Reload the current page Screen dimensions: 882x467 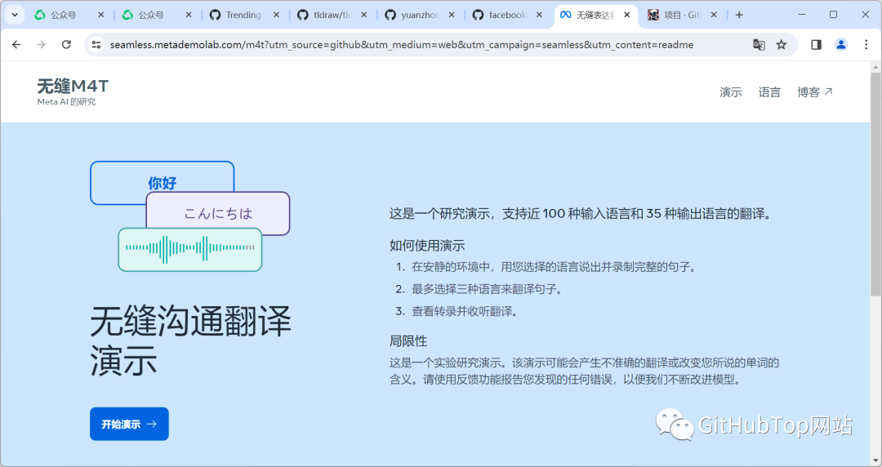(66, 44)
